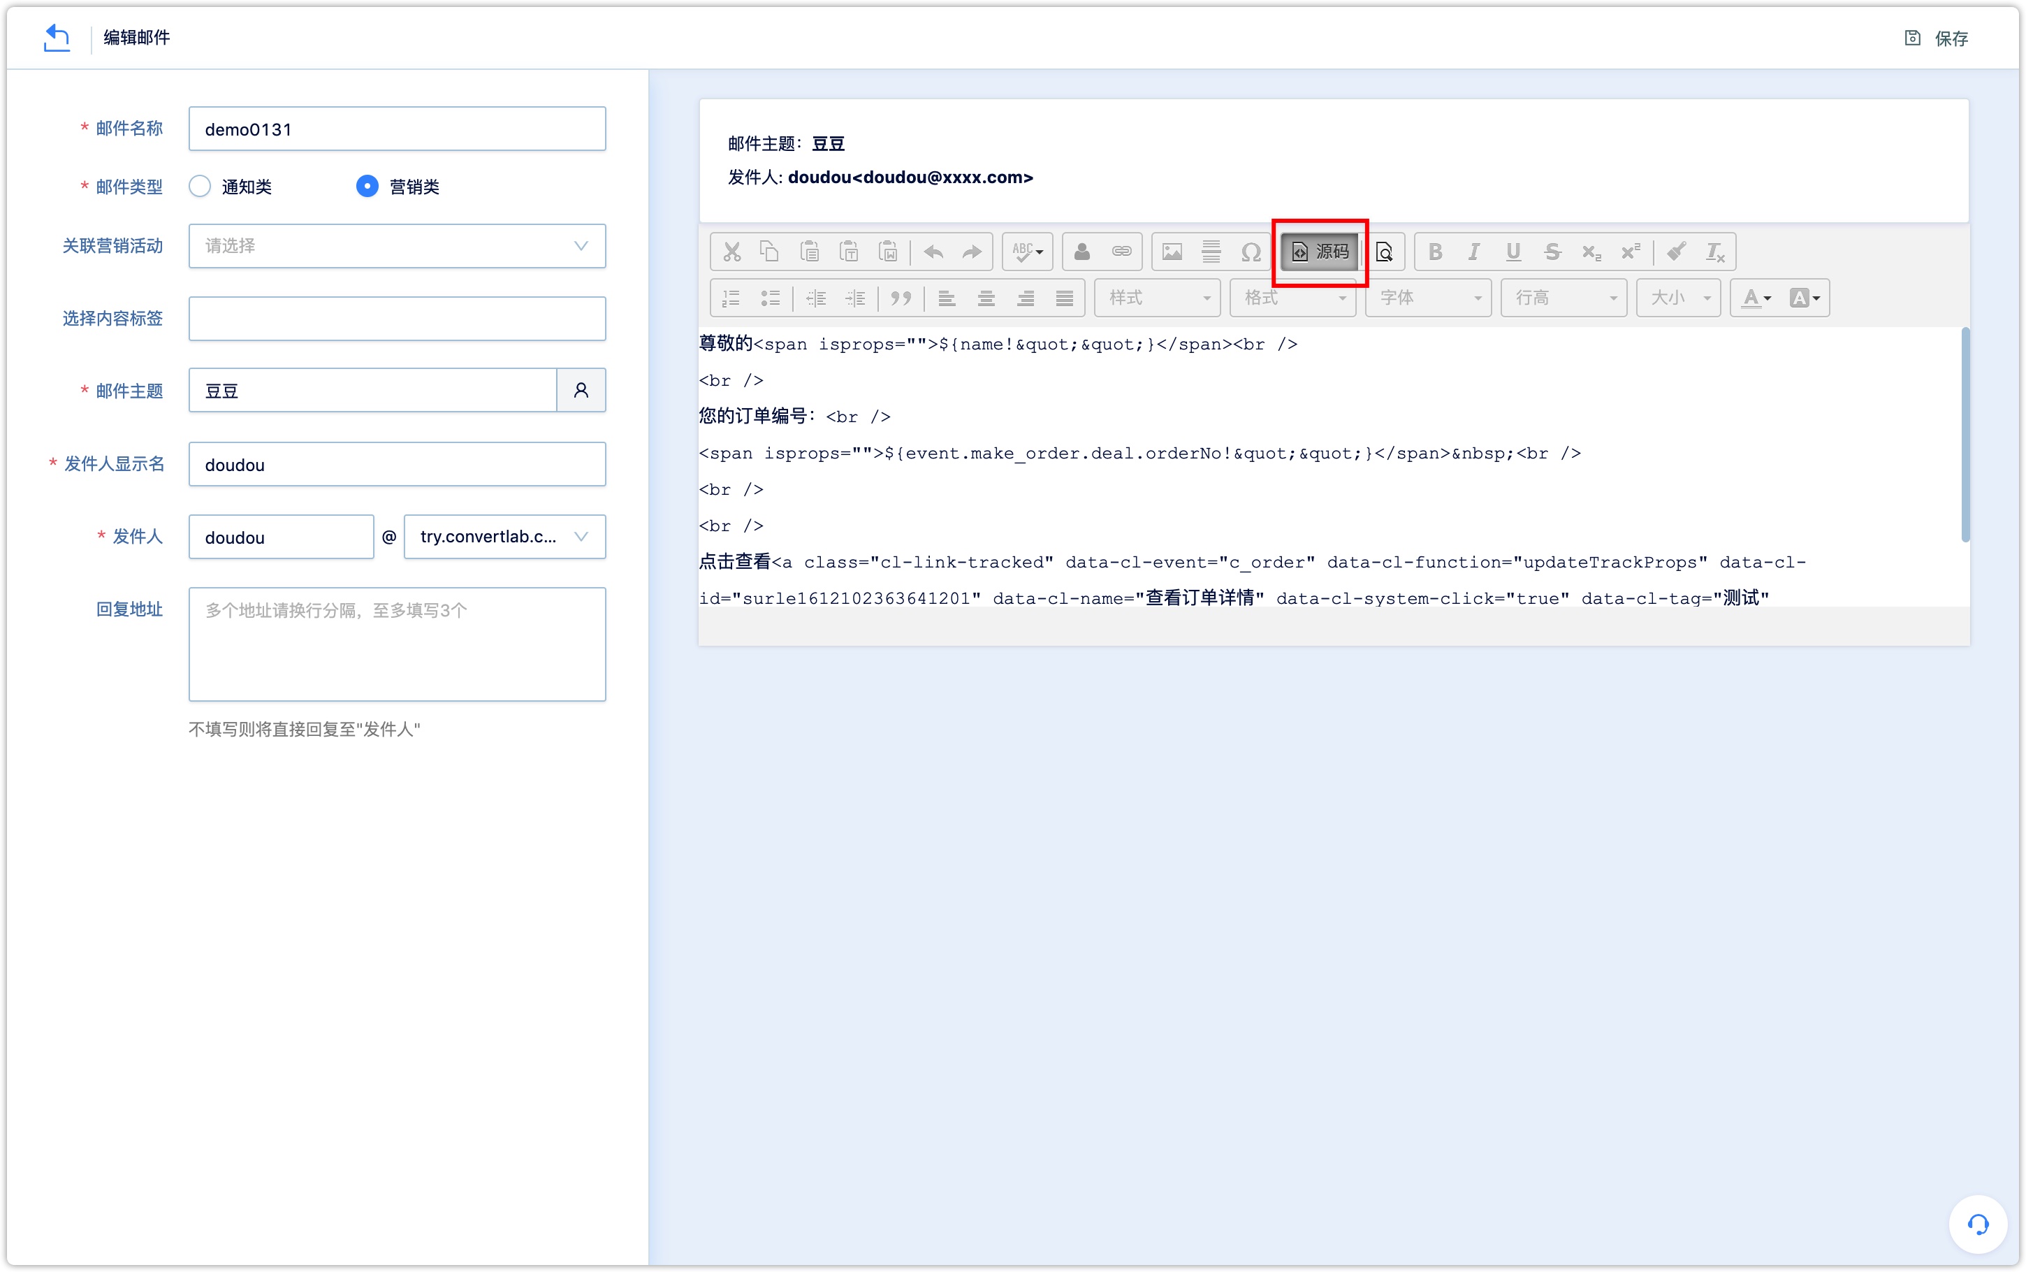Click the 邮件名称 input field
Viewport: 2026px width, 1272px height.
(397, 129)
